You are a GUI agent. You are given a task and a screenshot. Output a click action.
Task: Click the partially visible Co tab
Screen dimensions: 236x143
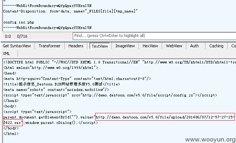pos(233,46)
